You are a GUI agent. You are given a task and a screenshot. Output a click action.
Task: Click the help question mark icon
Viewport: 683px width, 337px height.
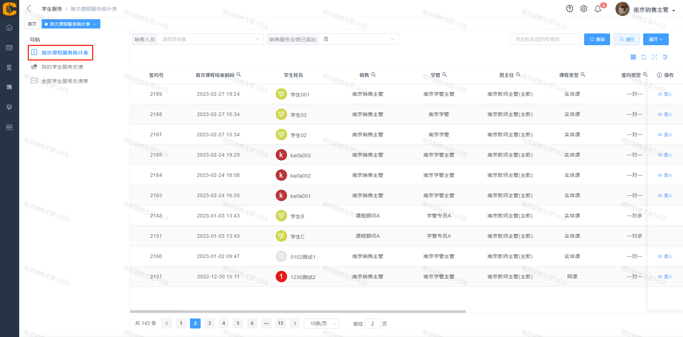click(570, 9)
